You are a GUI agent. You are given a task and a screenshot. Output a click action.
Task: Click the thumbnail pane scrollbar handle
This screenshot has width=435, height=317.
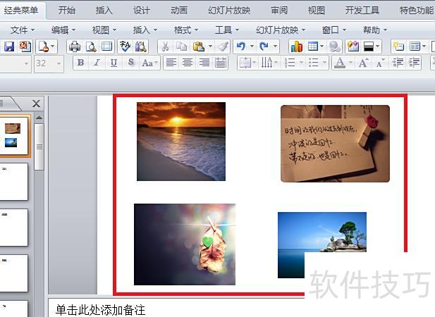click(x=39, y=147)
